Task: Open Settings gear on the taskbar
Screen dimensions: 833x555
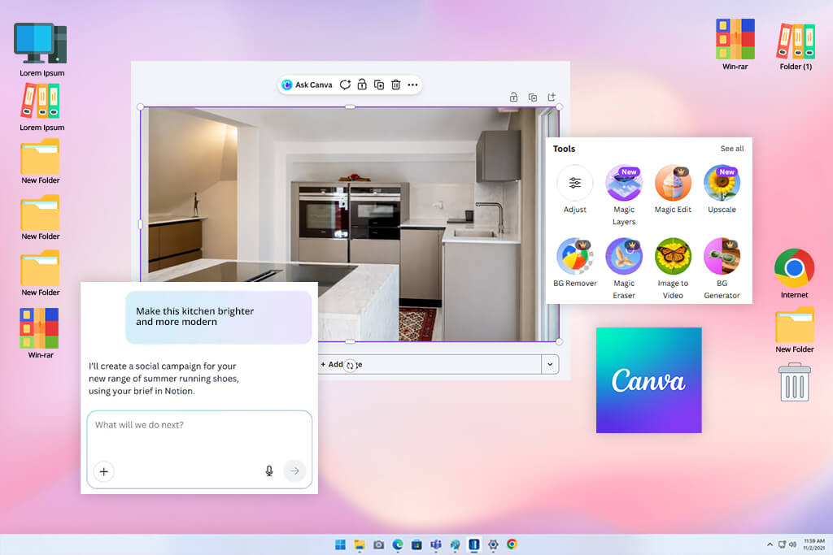Action: click(493, 544)
